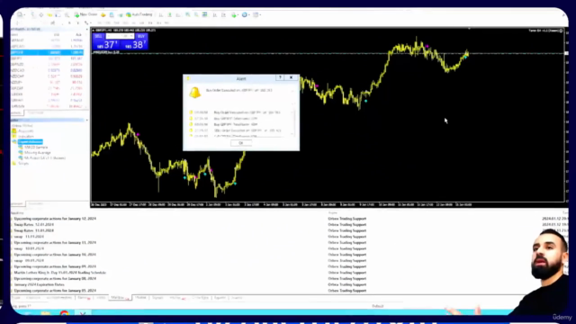Click the help question mark in Alert dialog
Viewport: 576px width, 324px height.
[280, 77]
